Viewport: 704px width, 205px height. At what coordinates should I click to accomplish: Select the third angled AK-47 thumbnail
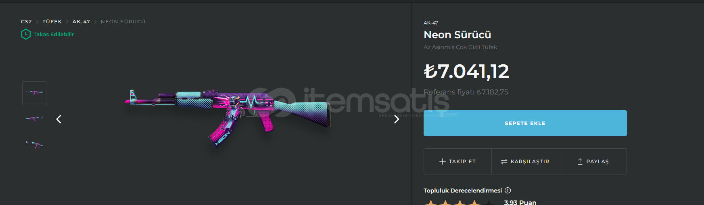coord(34,145)
